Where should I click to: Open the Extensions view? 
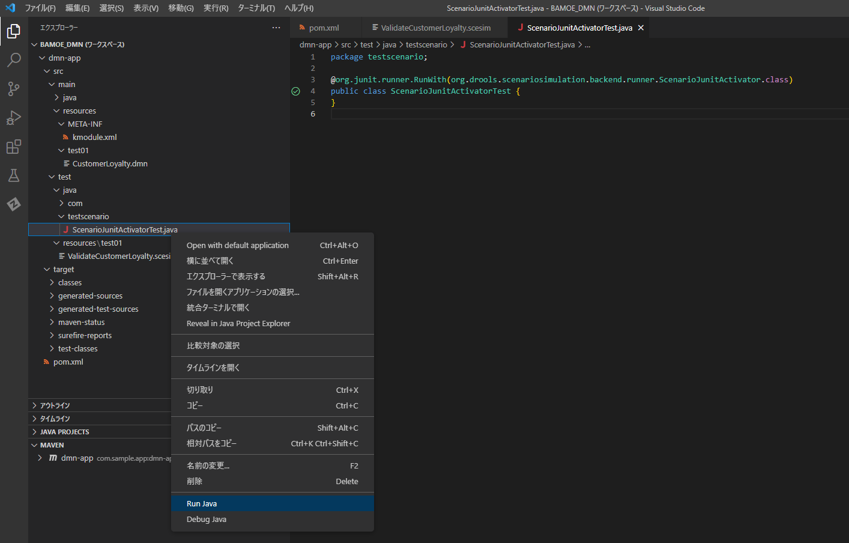[x=14, y=147]
